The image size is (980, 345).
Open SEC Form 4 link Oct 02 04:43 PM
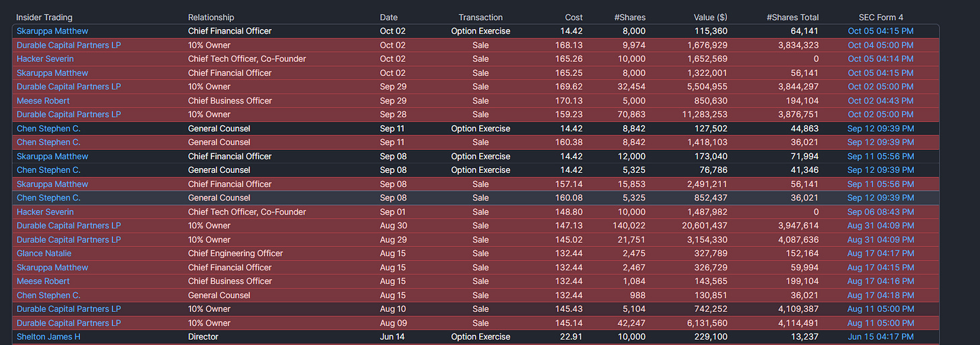tap(880, 101)
